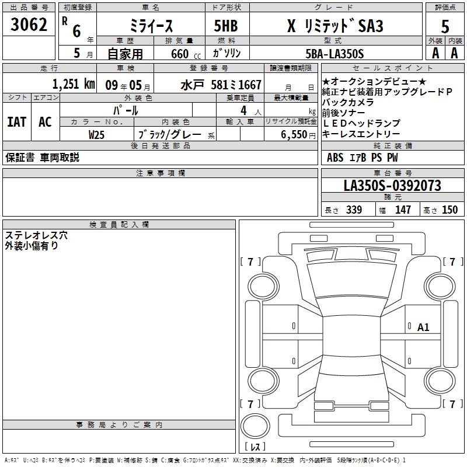The width and height of the screenshot is (467, 467).
Task: Click the 評価点 header
Action: click(x=445, y=8)
